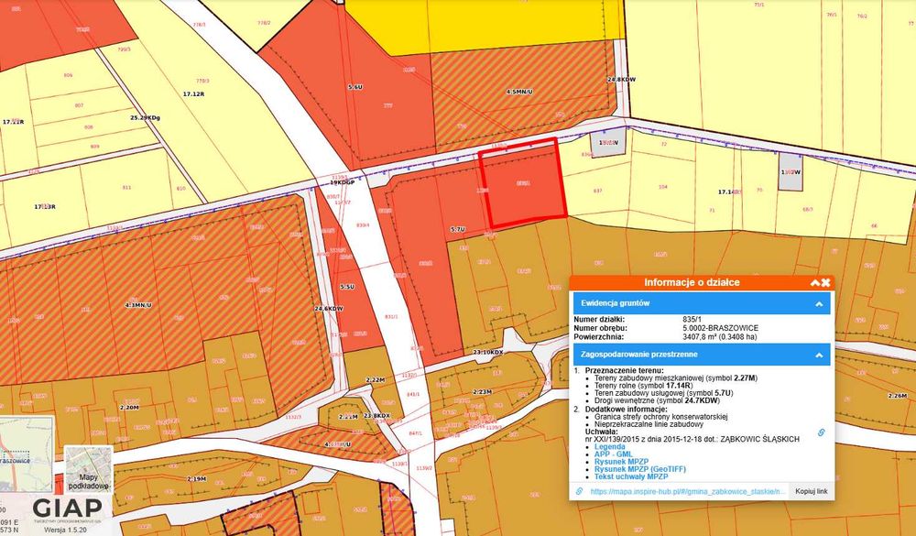Click the 17.13R zone label
This screenshot has height=536, width=916.
point(44,206)
